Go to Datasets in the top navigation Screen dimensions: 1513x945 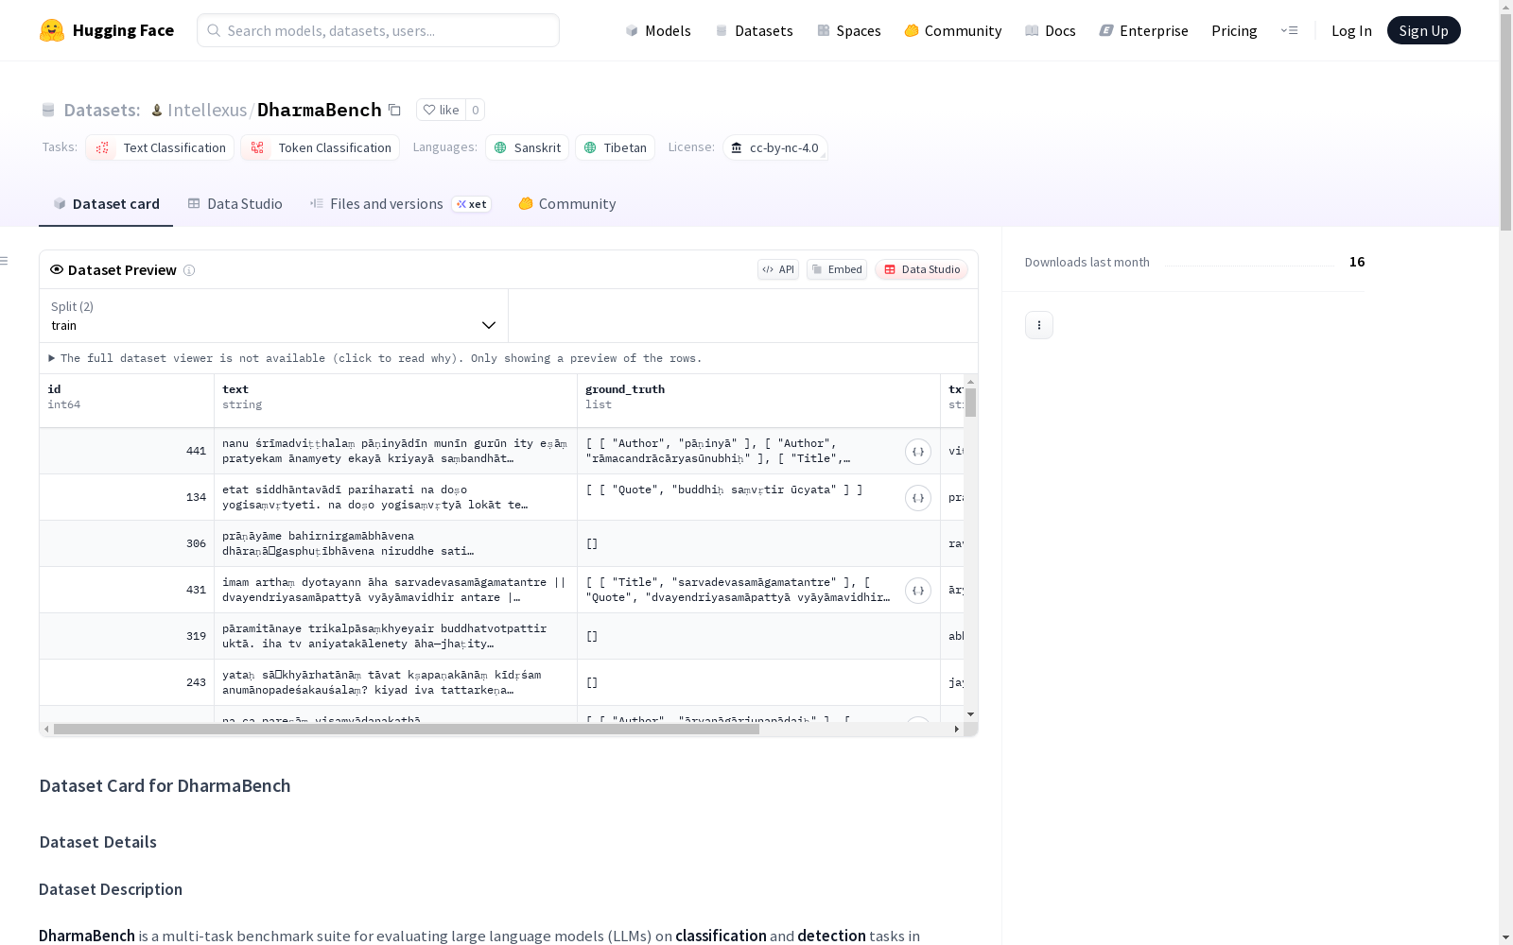click(x=754, y=30)
